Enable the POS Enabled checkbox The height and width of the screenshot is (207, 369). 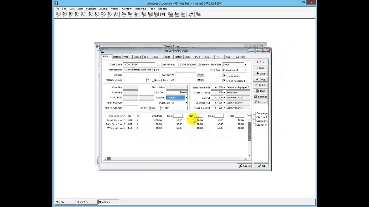pyautogui.click(x=179, y=64)
